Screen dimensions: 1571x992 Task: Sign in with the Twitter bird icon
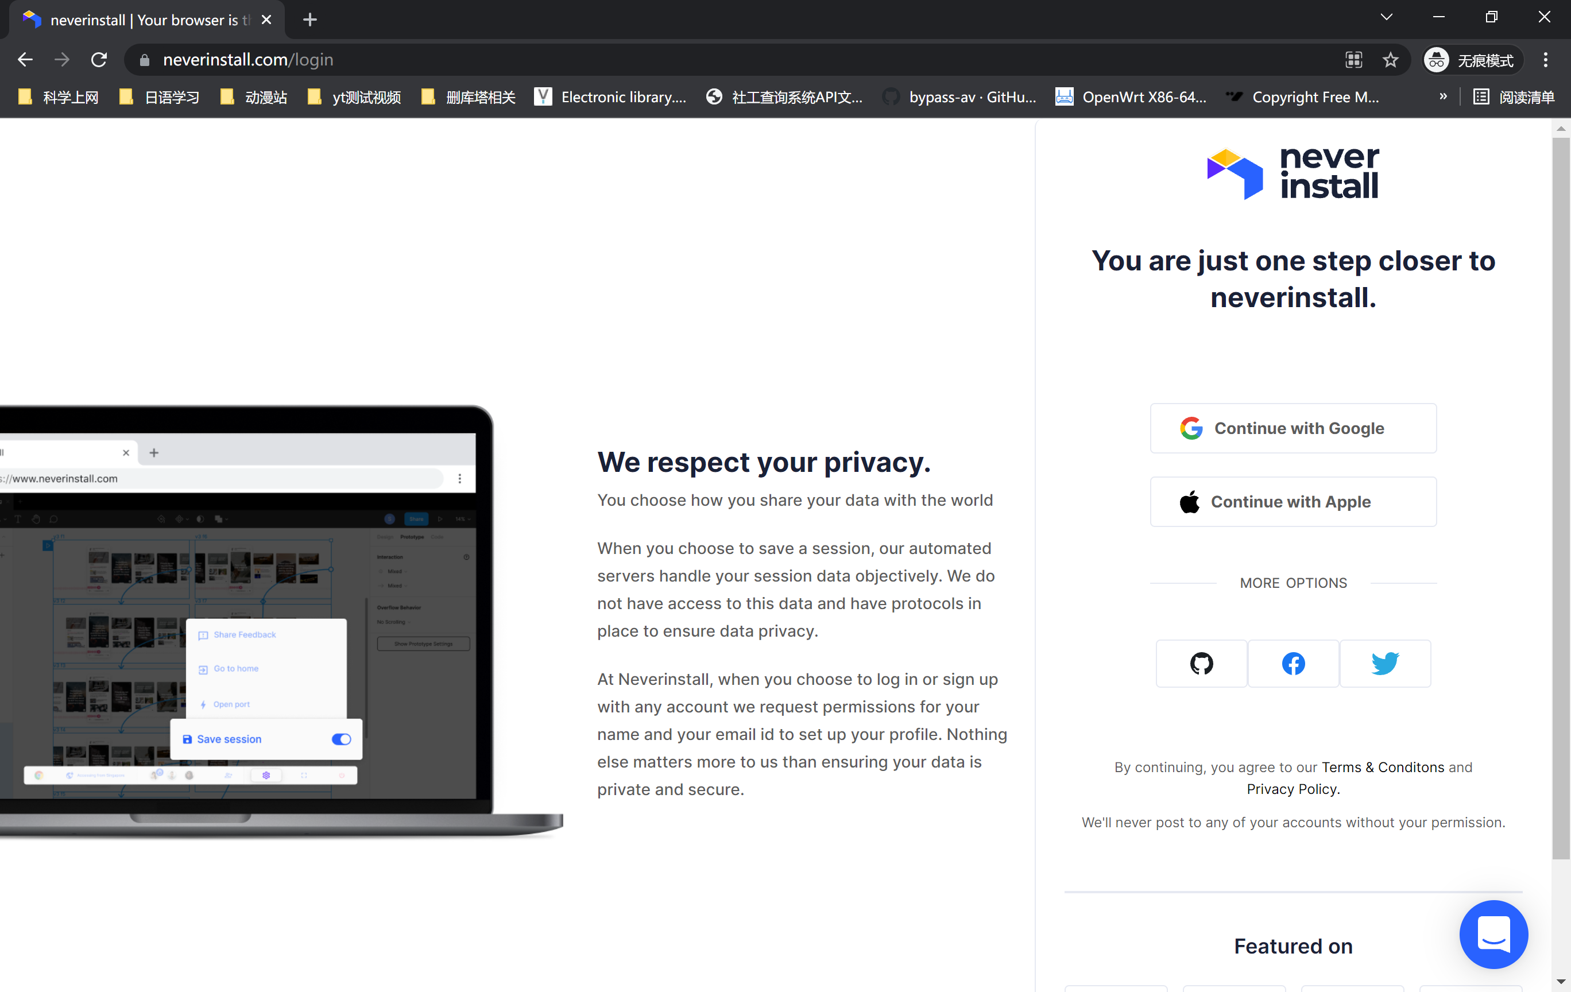[x=1384, y=663]
